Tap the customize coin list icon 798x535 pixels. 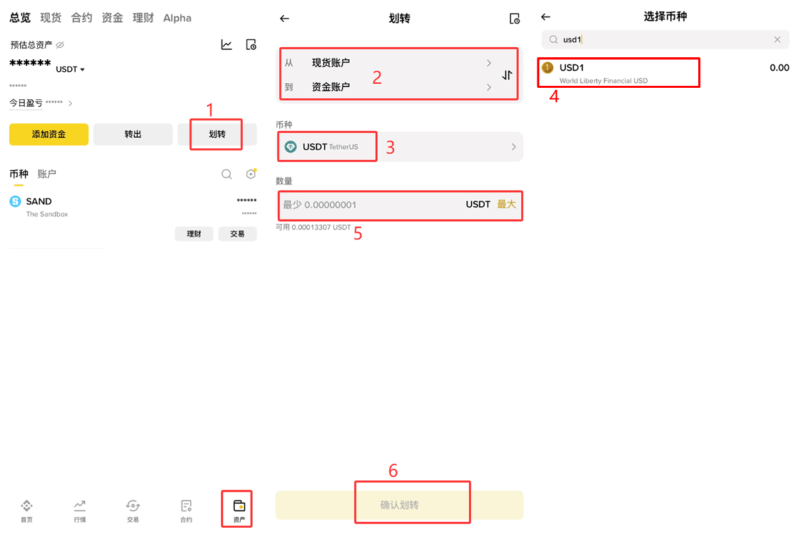[x=251, y=174]
